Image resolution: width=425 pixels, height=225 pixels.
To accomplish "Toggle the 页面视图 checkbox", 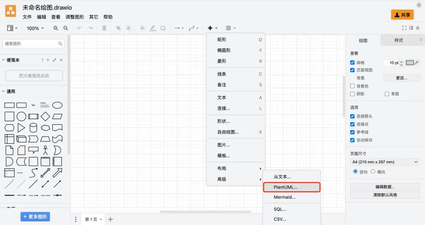I will [352, 70].
